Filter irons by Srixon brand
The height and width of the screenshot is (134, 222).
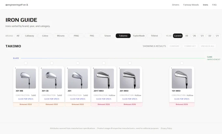tap(107, 36)
